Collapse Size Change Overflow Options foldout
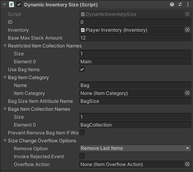Screen dimensions: 193x172 click(x=5, y=141)
